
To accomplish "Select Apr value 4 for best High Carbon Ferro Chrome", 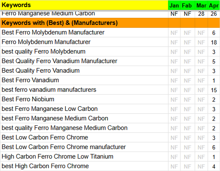I will coord(214,166).
